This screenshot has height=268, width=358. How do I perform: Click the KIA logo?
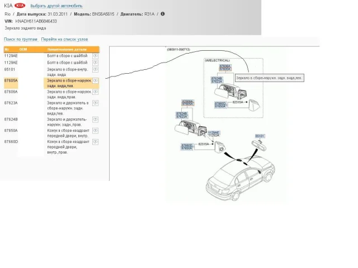[x=20, y=5]
